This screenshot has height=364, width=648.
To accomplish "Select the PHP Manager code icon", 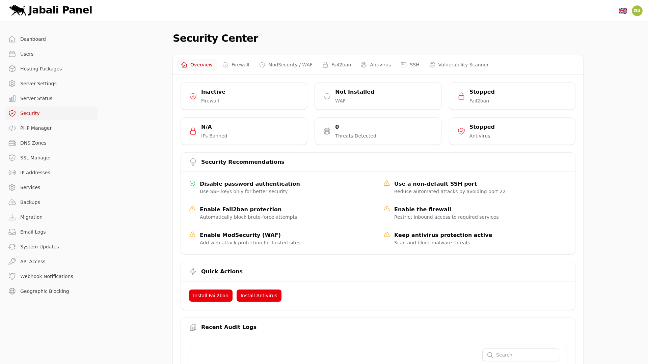I will click(12, 128).
